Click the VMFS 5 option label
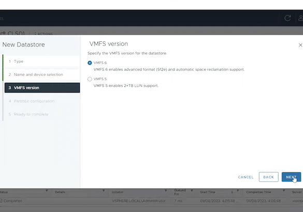Image resolution: width=303 pixels, height=212 pixels. coord(100,79)
